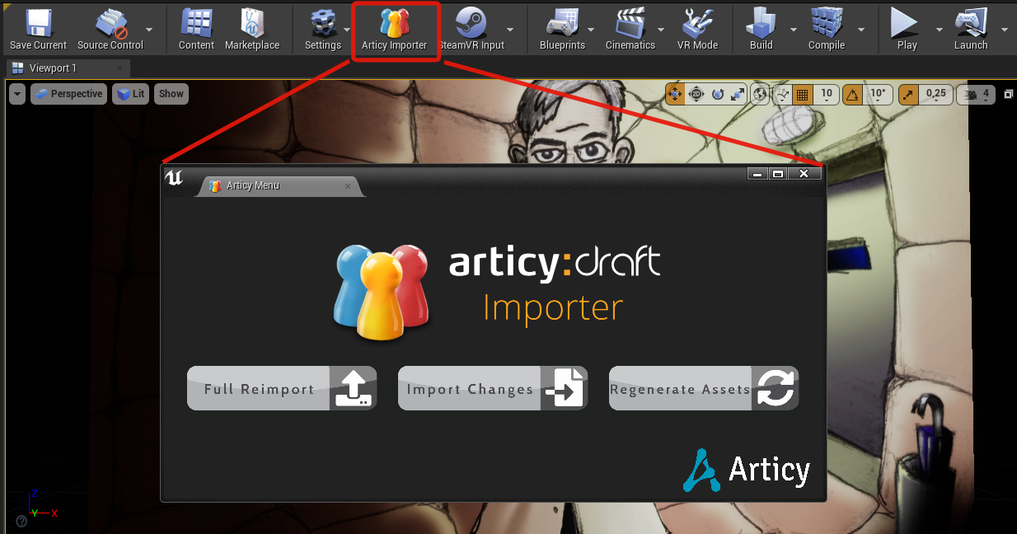Click the Build toolbar icon
Image resolution: width=1017 pixels, height=534 pixels.
(x=762, y=22)
